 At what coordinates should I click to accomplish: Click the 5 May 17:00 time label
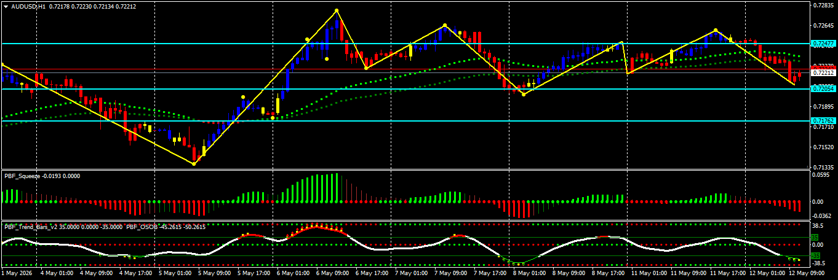click(253, 273)
